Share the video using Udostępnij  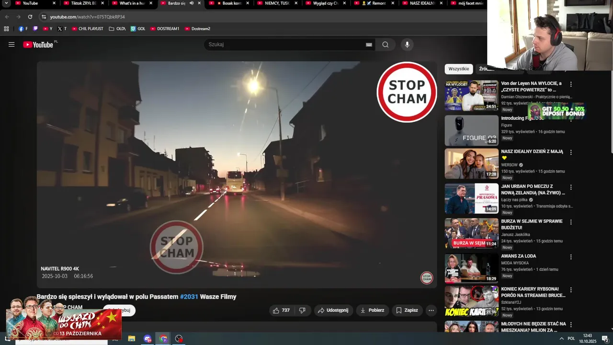pyautogui.click(x=334, y=310)
